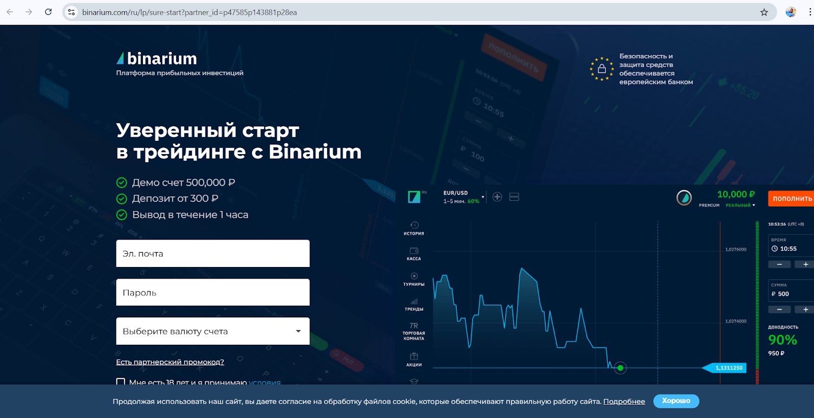814x418 pixels.
Task: Click the 10,000 ₽ balance
Action: [736, 194]
